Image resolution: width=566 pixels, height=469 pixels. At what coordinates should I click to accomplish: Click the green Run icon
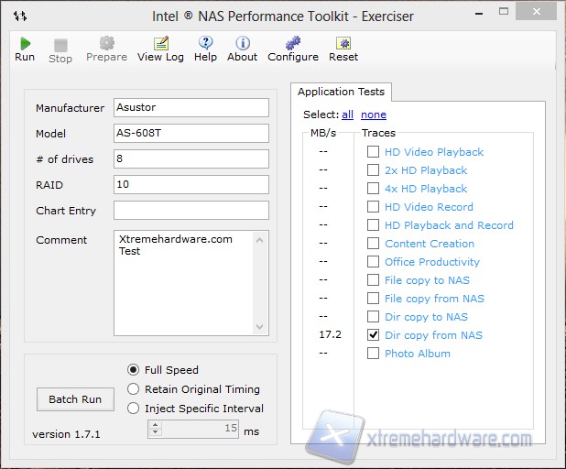pyautogui.click(x=25, y=44)
